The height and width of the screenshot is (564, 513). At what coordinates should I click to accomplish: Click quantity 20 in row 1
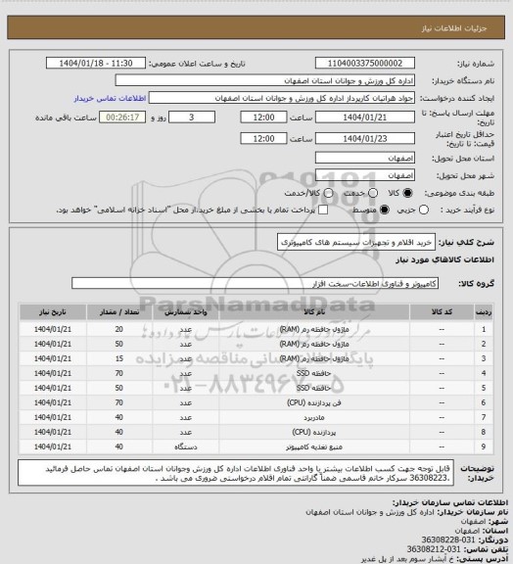click(119, 329)
